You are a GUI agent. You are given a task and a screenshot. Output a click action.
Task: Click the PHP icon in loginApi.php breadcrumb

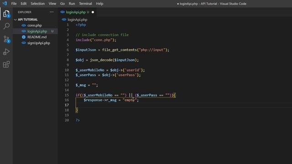tap(64, 20)
